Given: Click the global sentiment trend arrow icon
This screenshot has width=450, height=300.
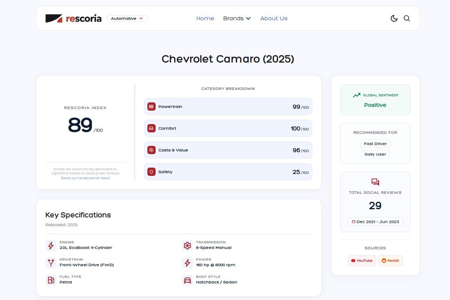Looking at the screenshot, I should click(x=357, y=95).
